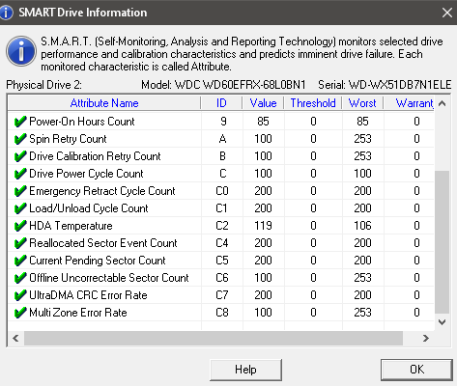Click the value 85 for Power-On Hours
The width and height of the screenshot is (457, 386).
tap(263, 122)
